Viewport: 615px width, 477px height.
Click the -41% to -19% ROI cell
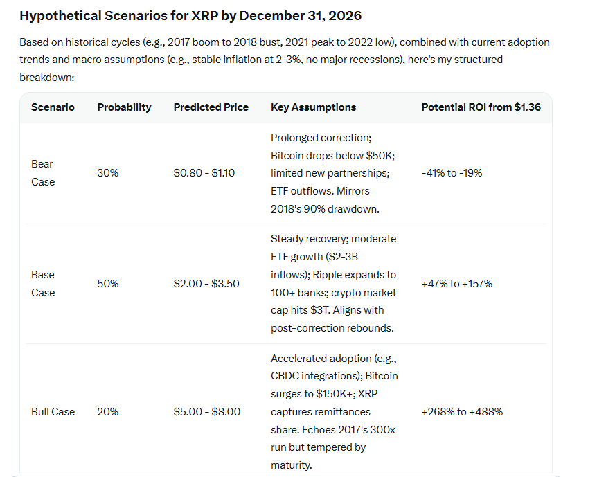[x=452, y=173]
